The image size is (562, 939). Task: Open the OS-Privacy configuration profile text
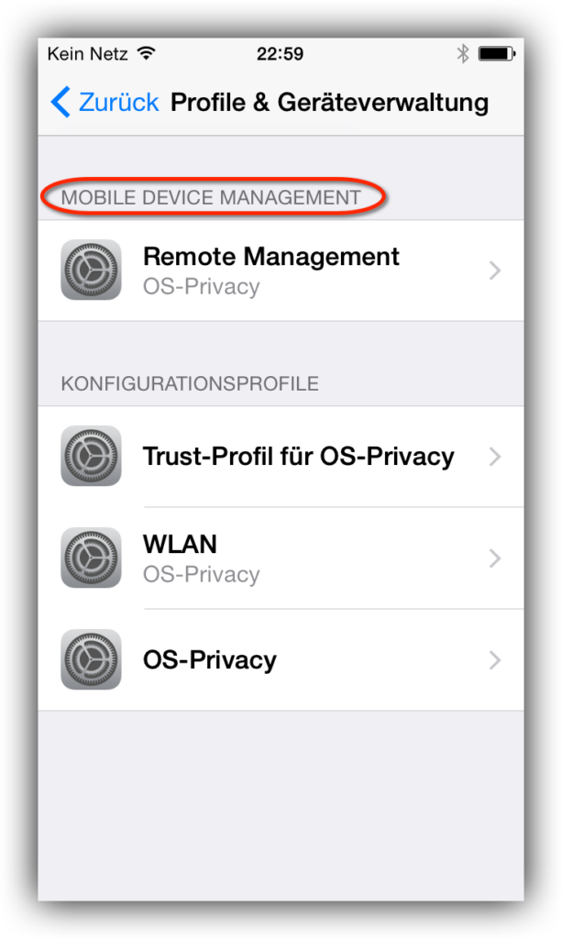tap(209, 660)
